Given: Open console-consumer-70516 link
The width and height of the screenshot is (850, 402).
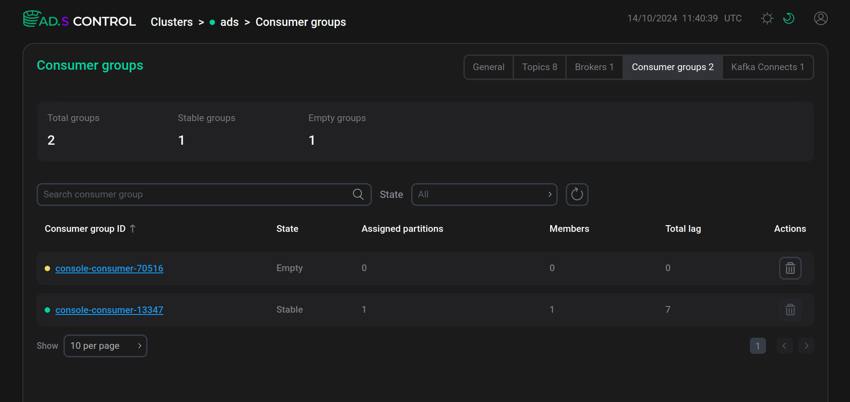Looking at the screenshot, I should [x=109, y=268].
